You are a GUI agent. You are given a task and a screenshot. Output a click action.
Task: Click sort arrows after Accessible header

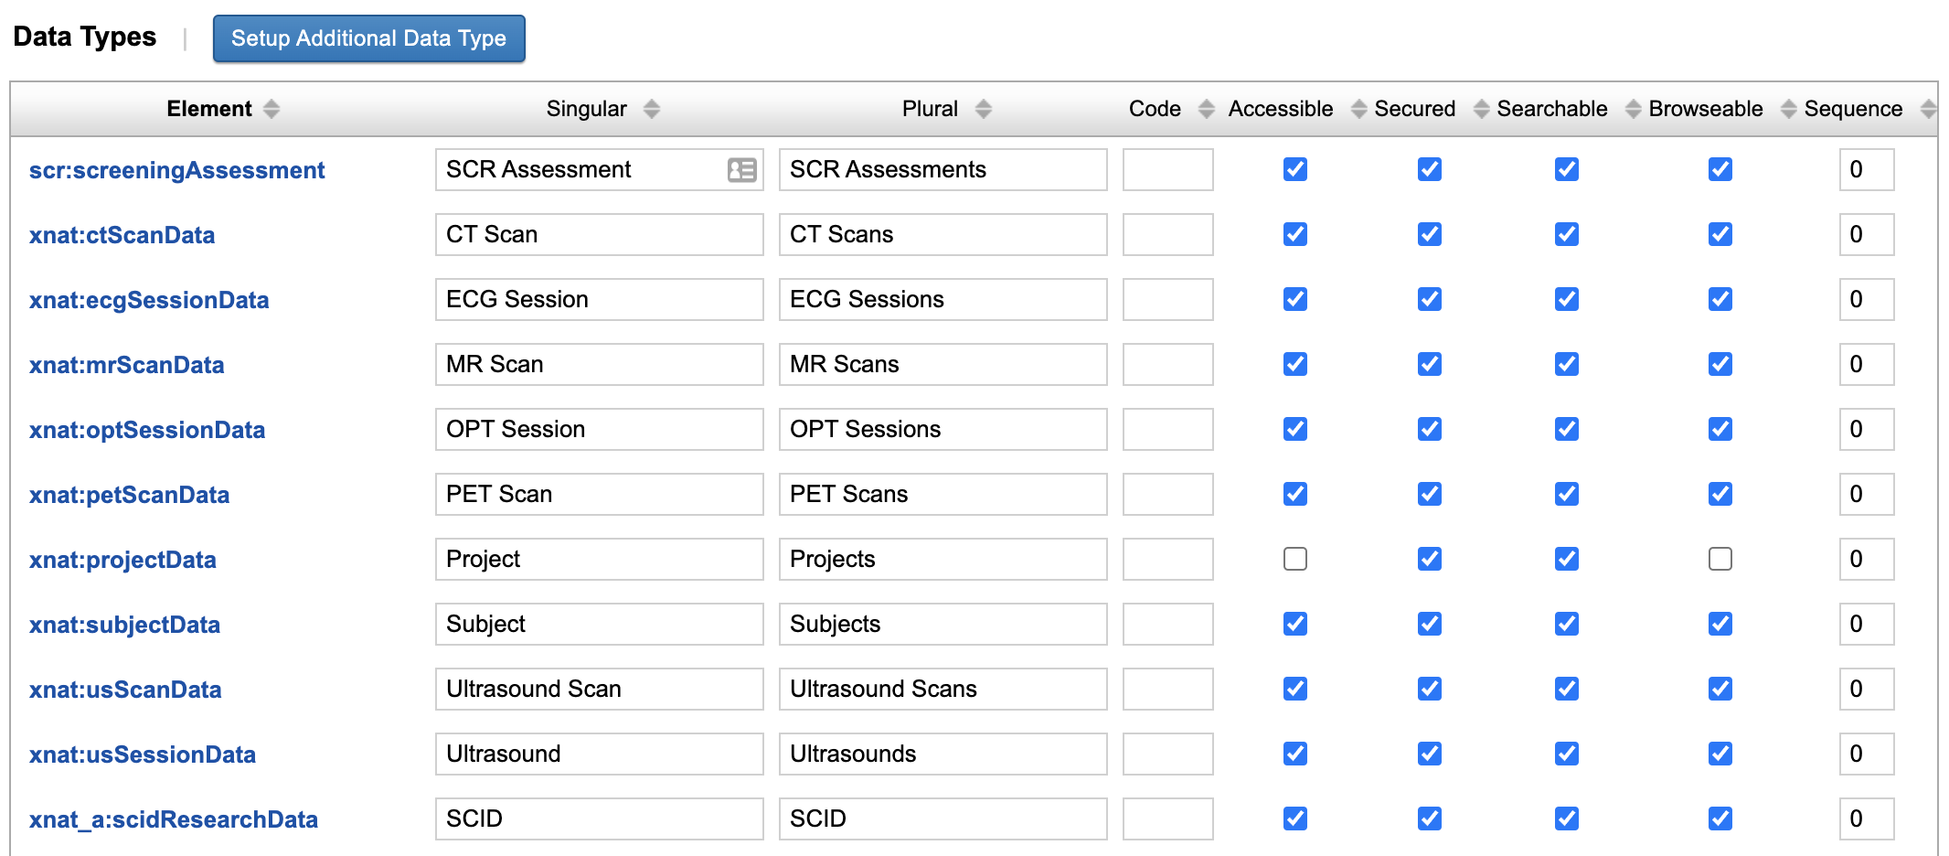pyautogui.click(x=1359, y=110)
